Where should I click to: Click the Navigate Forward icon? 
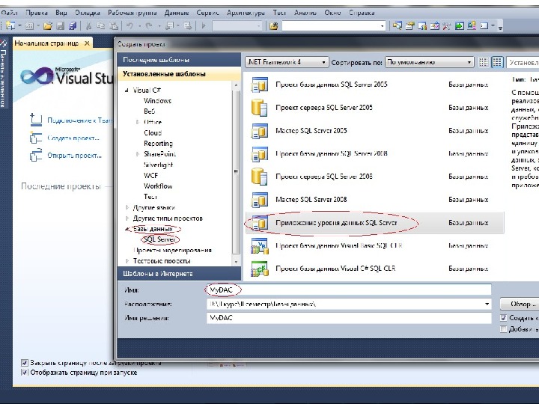pyautogui.click(x=188, y=25)
